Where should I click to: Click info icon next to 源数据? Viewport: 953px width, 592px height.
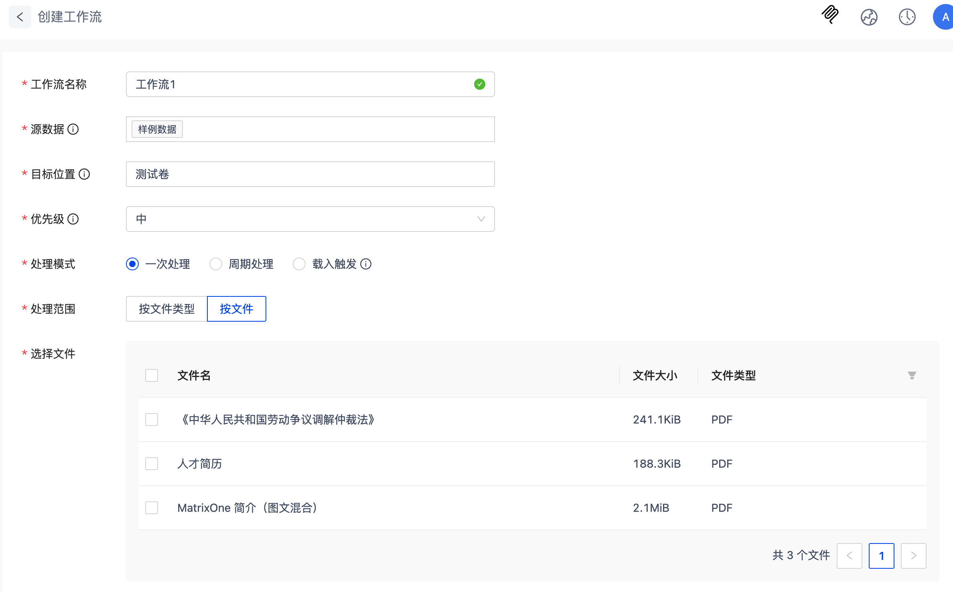(x=73, y=129)
